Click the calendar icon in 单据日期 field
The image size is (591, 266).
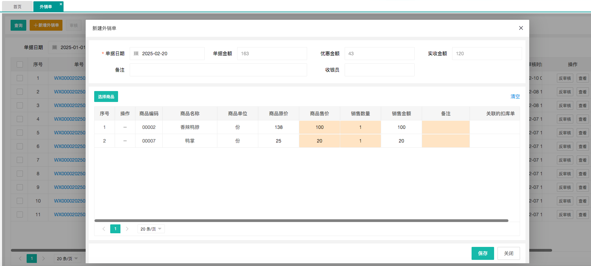[136, 54]
